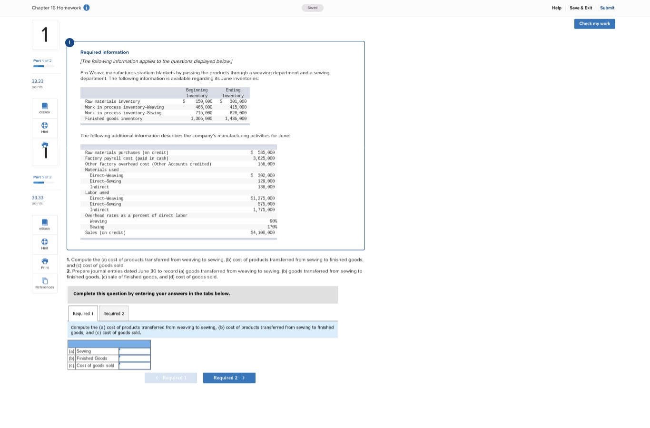Image resolution: width=650 pixels, height=428 pixels.
Task: Click the $4,100,000 sales amount
Action: 263,233
